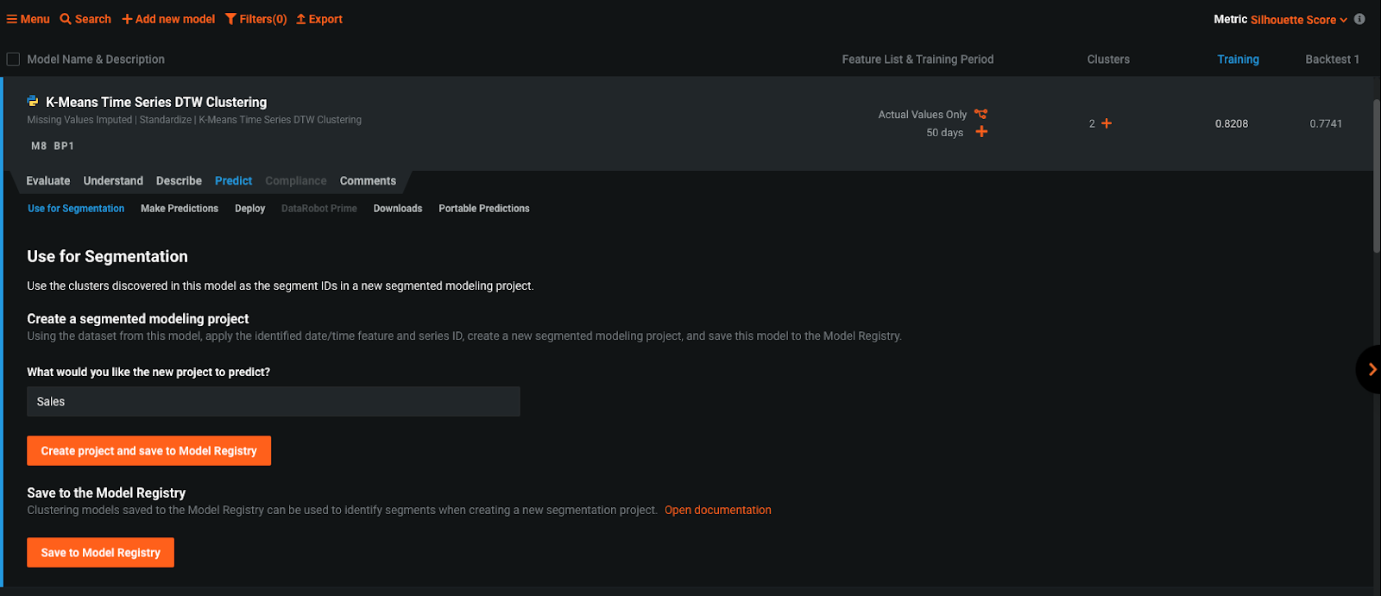
Task: Click the Backtest 1 column header
Action: tap(1332, 60)
